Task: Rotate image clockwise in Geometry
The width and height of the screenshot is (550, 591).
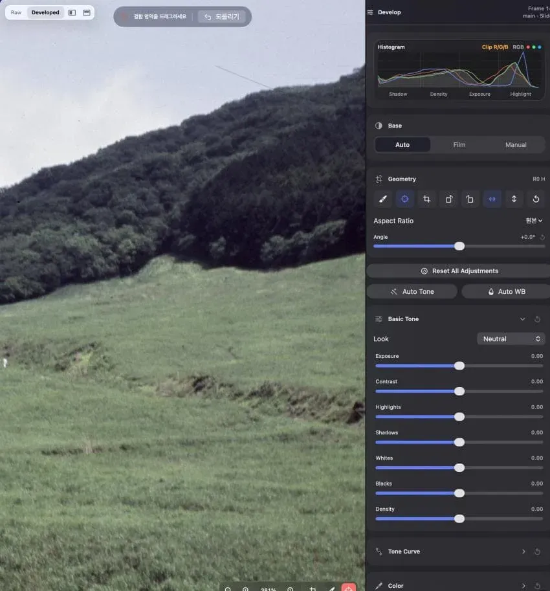Action: click(448, 199)
